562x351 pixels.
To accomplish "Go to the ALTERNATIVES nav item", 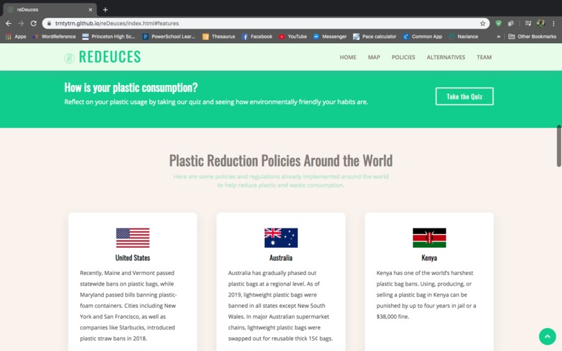I will (446, 57).
